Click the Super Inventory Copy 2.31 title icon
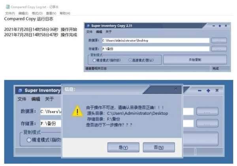This screenshot has width=237, height=166. click(x=88, y=26)
